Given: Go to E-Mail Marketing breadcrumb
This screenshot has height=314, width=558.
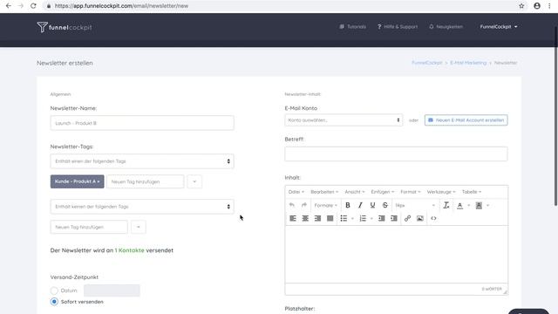Looking at the screenshot, I should pos(468,63).
